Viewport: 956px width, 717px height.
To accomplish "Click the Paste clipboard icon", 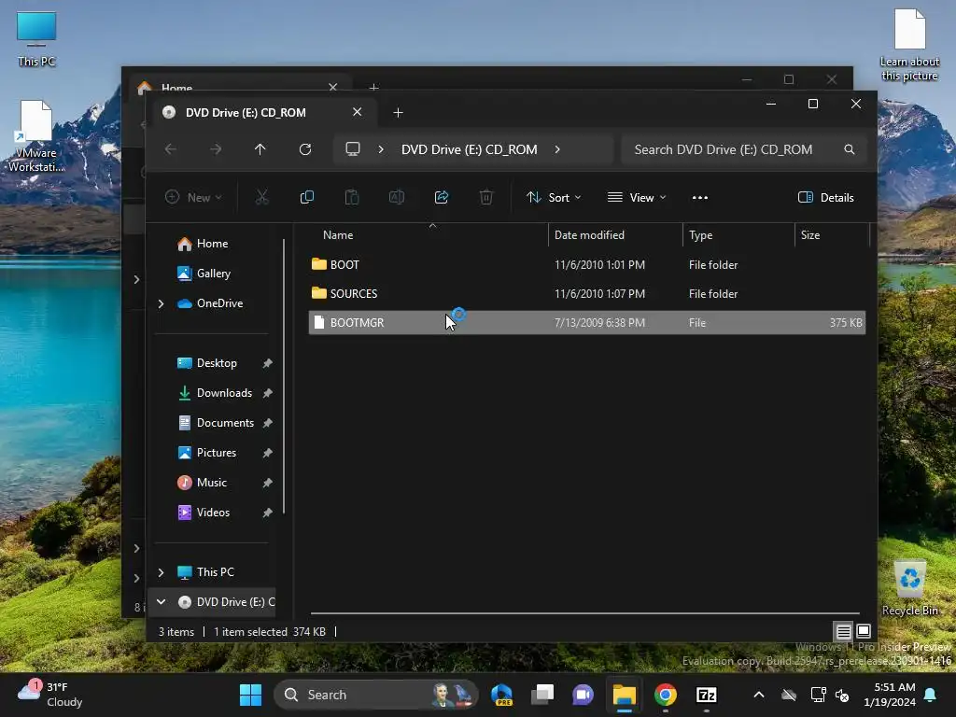I will (352, 197).
